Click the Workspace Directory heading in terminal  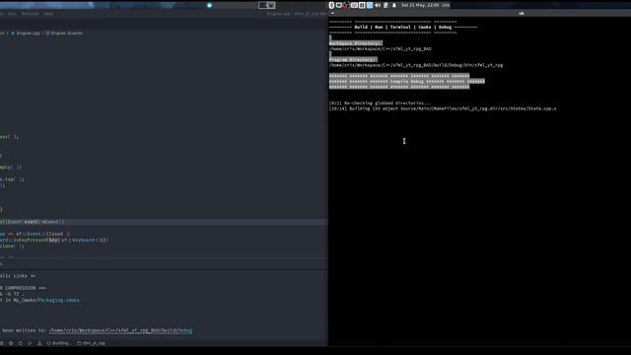point(355,43)
